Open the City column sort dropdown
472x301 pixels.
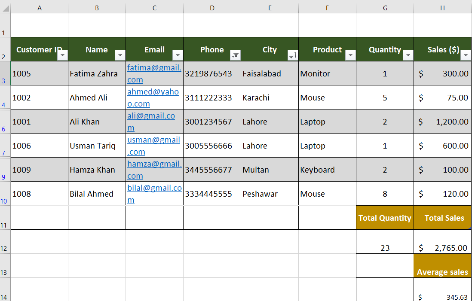tap(293, 55)
